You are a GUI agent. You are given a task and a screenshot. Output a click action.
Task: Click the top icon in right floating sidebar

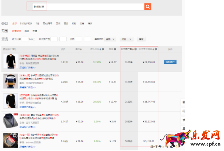pyautogui.click(x=183, y=102)
